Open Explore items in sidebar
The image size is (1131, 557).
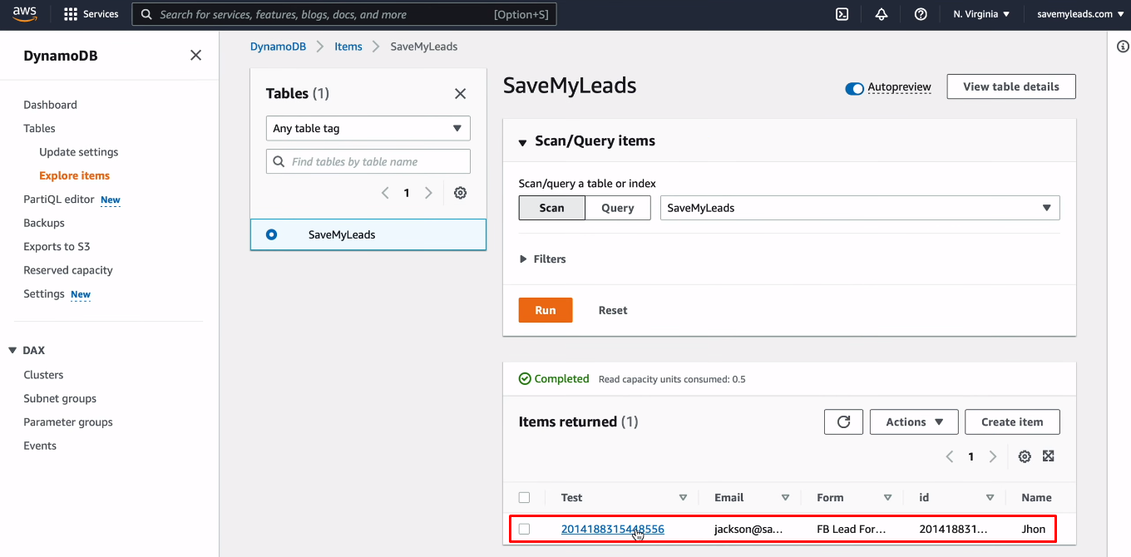[74, 175]
